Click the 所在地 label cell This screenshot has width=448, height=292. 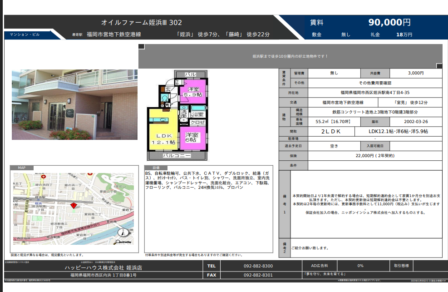click(293, 93)
